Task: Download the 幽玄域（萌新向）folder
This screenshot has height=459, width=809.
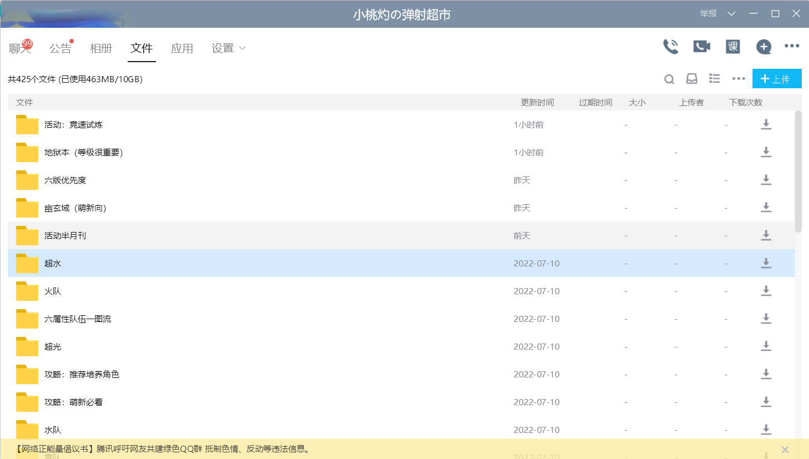Action: click(766, 208)
